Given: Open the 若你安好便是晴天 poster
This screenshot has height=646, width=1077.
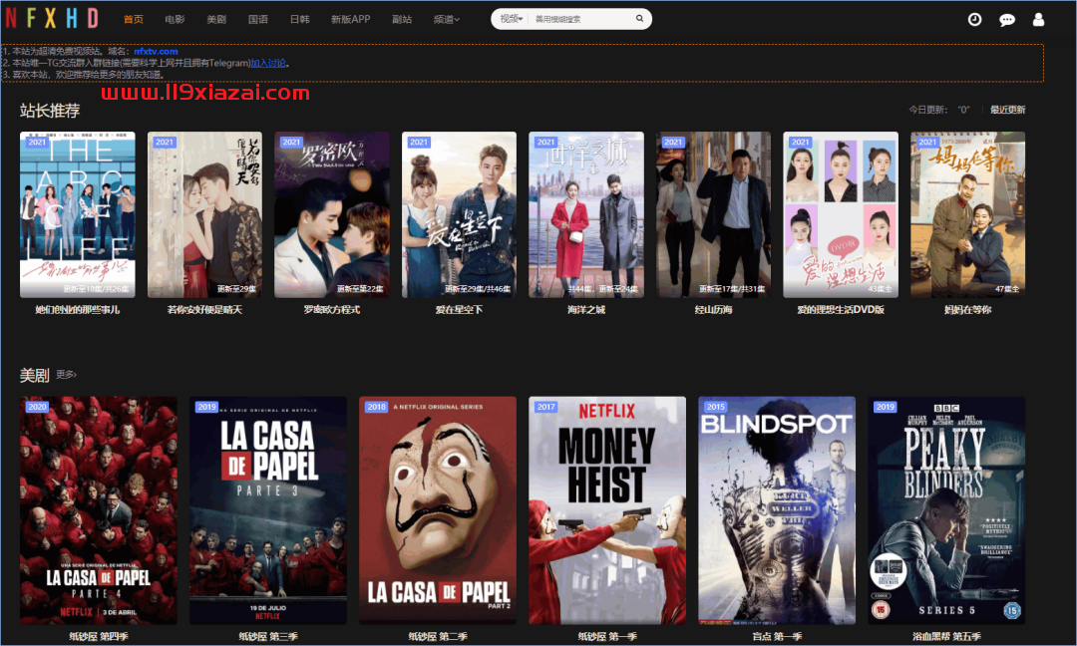Looking at the screenshot, I should click(x=204, y=215).
